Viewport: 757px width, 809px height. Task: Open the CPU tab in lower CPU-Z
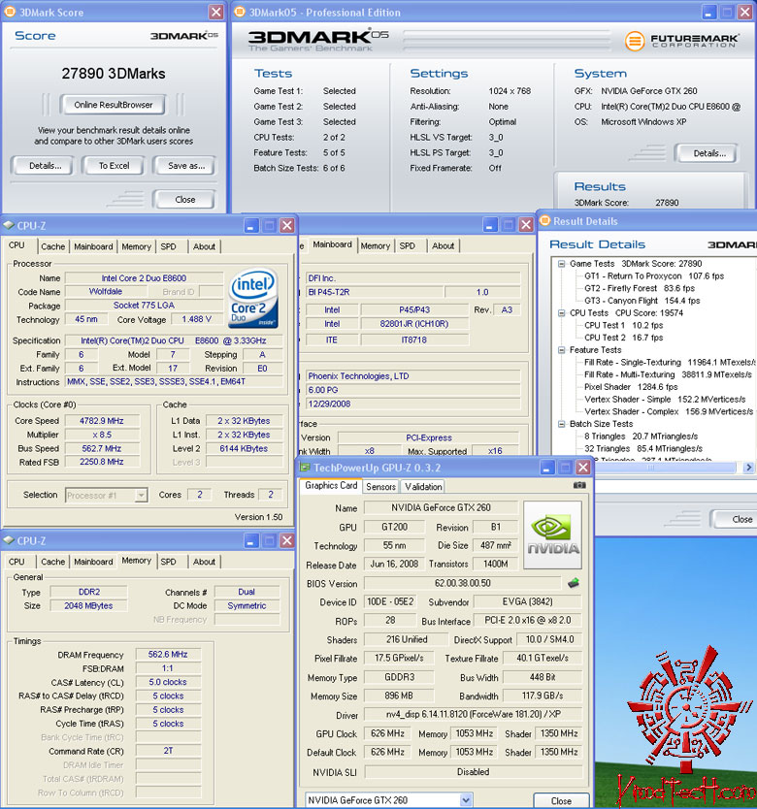pyautogui.click(x=16, y=562)
